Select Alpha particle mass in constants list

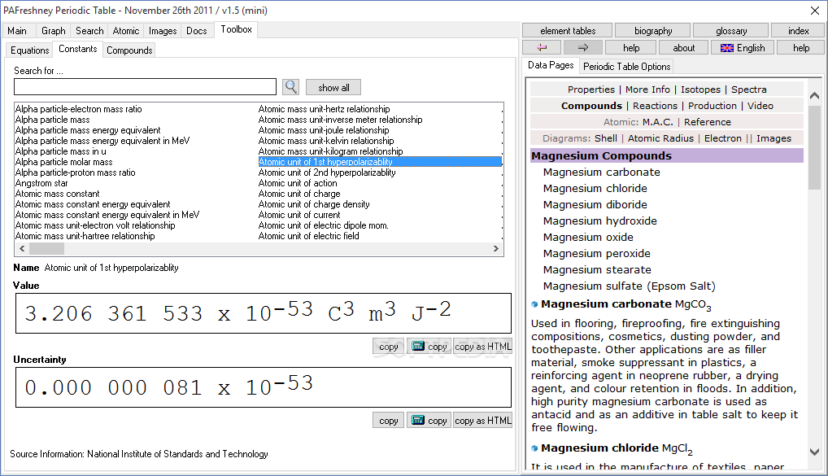[x=52, y=120]
